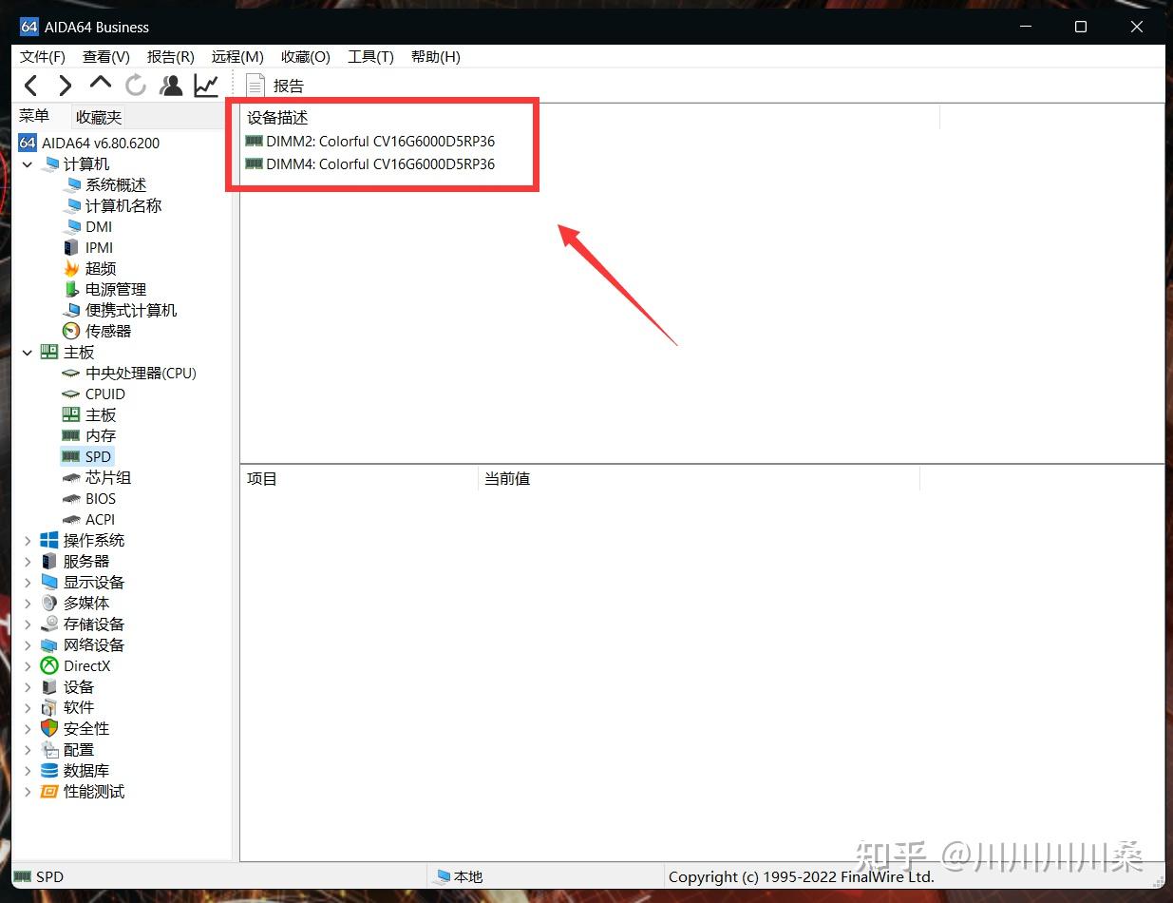Click the 多媒体 speaker icon
The image size is (1173, 903).
[x=49, y=603]
